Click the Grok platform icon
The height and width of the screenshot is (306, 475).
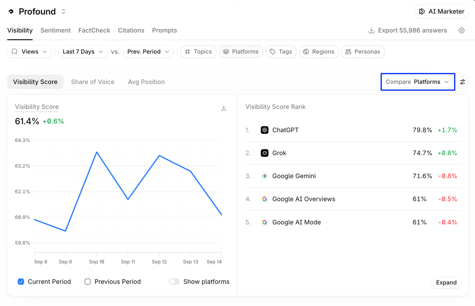pos(264,153)
